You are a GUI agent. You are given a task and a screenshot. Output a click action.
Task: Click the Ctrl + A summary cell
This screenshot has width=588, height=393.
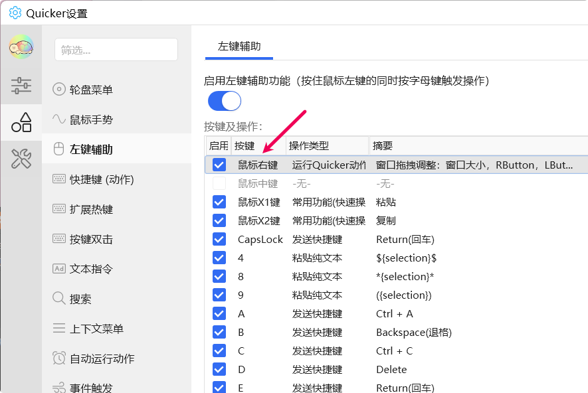pyautogui.click(x=394, y=313)
